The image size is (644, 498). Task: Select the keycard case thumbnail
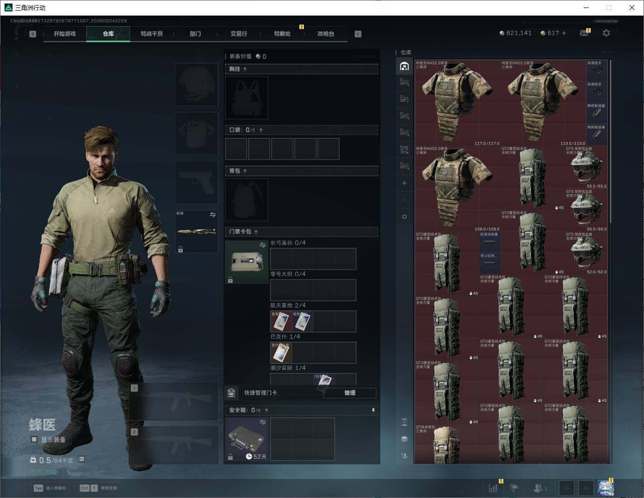[x=247, y=262]
